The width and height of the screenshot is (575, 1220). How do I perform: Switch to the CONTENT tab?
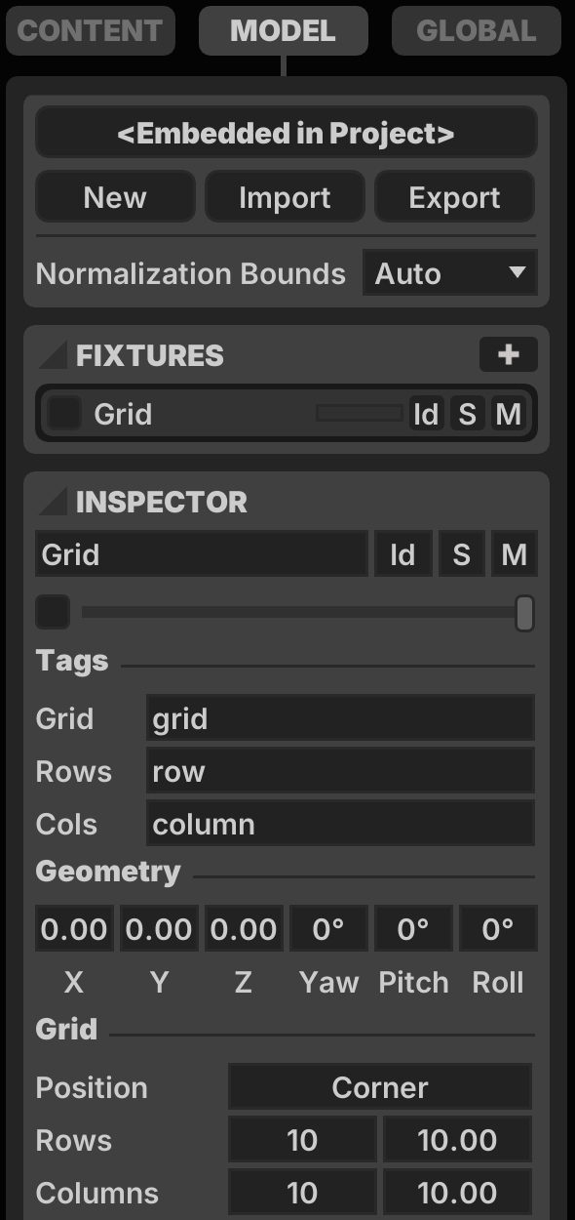(x=91, y=31)
